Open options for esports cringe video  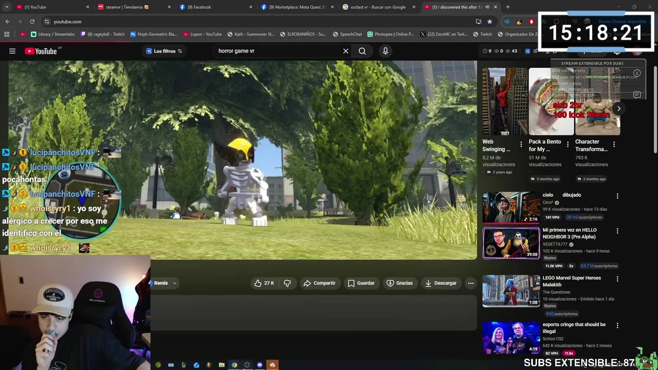pyautogui.click(x=617, y=326)
